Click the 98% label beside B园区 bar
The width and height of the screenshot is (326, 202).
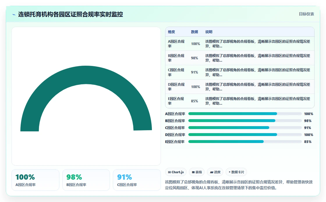click(308, 121)
